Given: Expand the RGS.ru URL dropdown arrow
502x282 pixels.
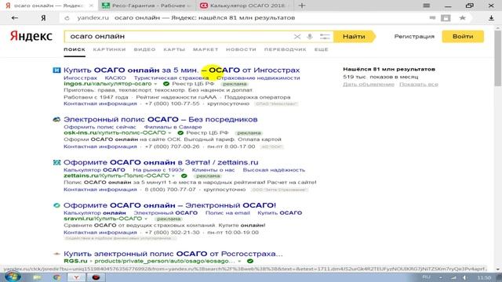Looking at the screenshot, I should pos(239,261).
